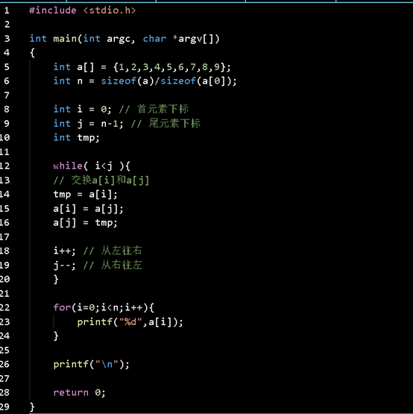Click line number 5 in the gutter
The image size is (413, 414).
click(7, 67)
